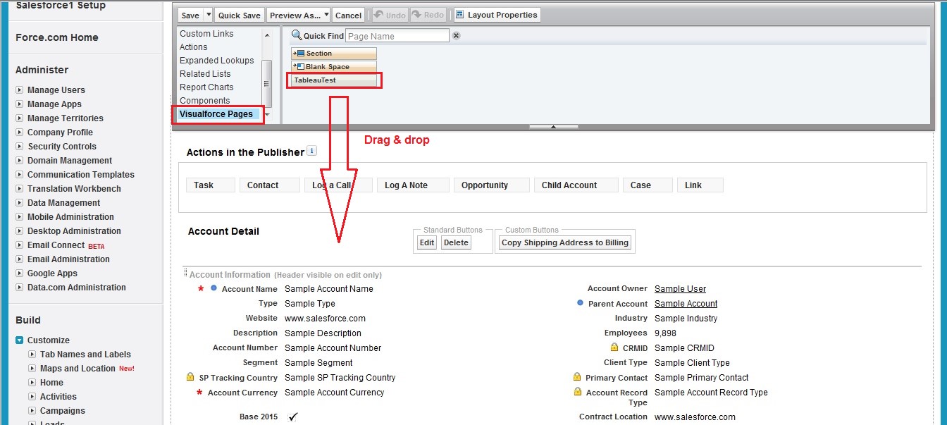Viewport: 947px width, 425px height.
Task: Open the Preview As dropdown
Action: pos(326,15)
